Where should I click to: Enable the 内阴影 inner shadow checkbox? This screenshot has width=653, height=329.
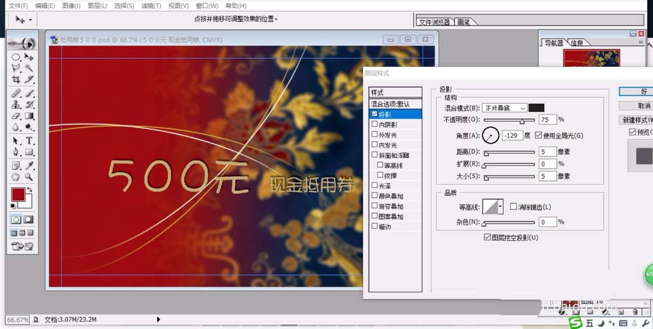coord(374,124)
